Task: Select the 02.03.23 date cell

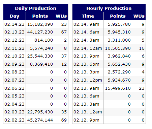Action: [14, 112]
